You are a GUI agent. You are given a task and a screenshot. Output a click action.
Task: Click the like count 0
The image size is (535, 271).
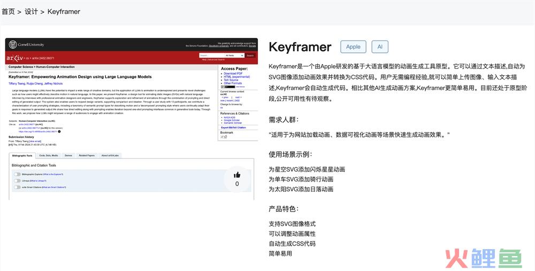coord(237,184)
